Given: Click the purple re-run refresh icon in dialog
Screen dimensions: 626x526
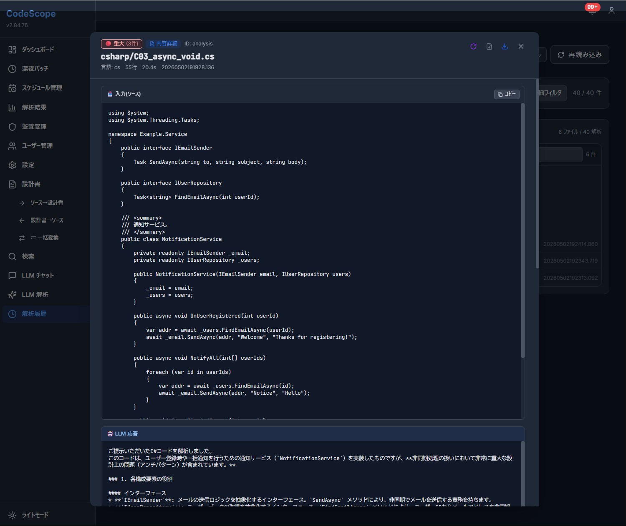Looking at the screenshot, I should click(x=473, y=46).
